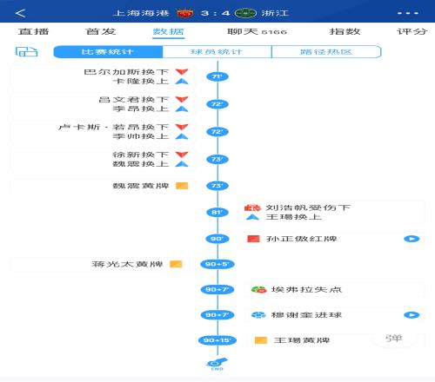Go back with the top-left arrow
The height and width of the screenshot is (382, 435).
[20, 13]
